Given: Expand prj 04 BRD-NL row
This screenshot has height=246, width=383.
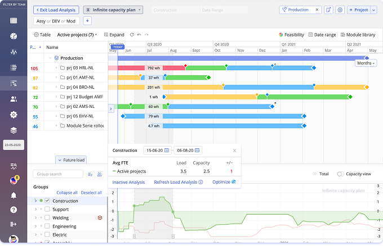Looking at the screenshot, I should [56, 87].
